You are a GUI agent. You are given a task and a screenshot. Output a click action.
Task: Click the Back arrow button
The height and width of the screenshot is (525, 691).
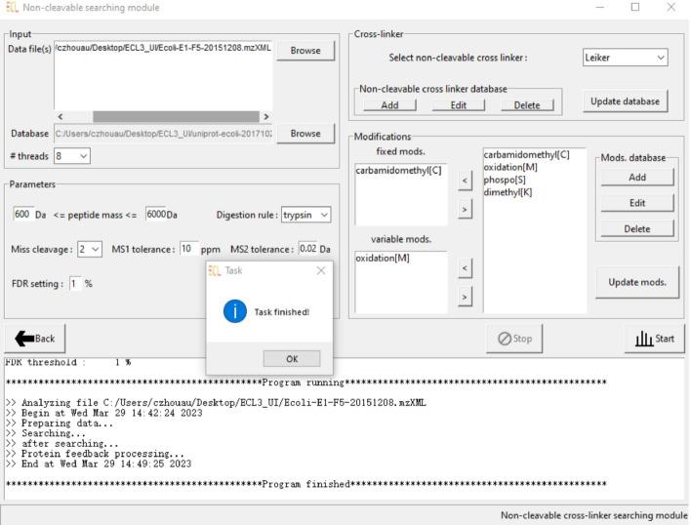pos(34,339)
